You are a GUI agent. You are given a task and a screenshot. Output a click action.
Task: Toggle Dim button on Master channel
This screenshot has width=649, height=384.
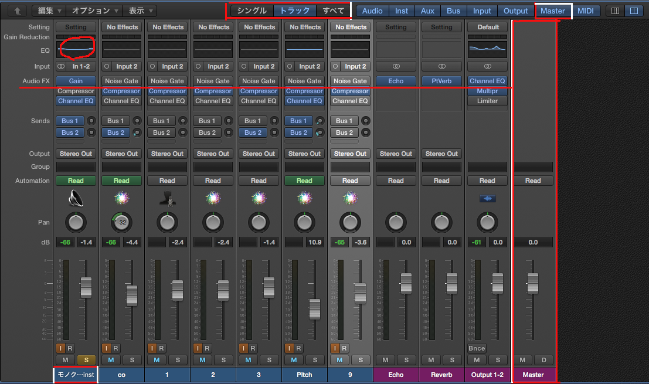pyautogui.click(x=544, y=360)
